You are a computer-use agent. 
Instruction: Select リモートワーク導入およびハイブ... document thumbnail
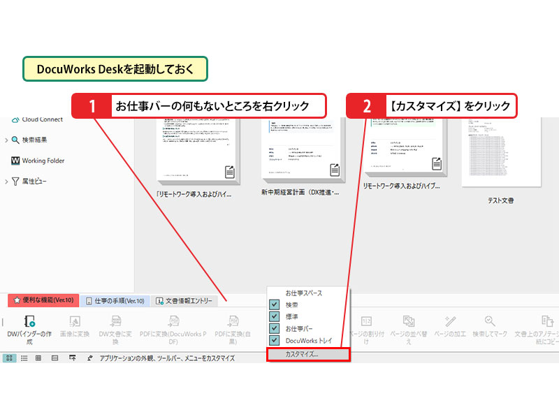[x=405, y=147]
